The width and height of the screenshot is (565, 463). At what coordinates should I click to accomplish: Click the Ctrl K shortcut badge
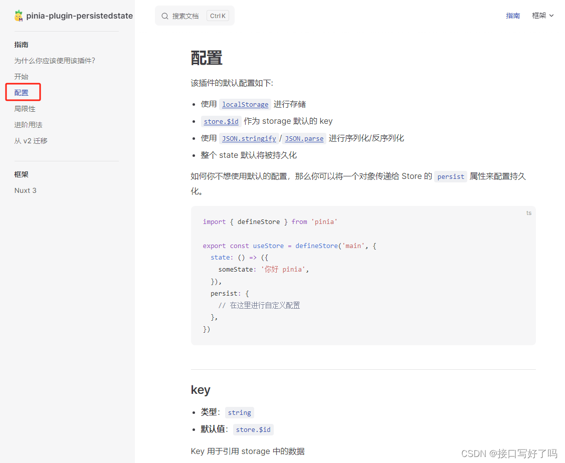[x=217, y=16]
